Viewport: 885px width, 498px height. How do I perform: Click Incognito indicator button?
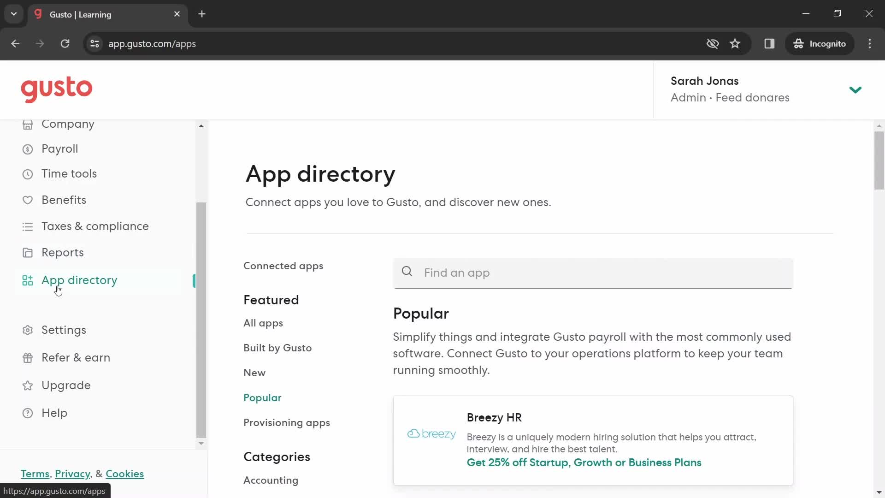(x=820, y=44)
